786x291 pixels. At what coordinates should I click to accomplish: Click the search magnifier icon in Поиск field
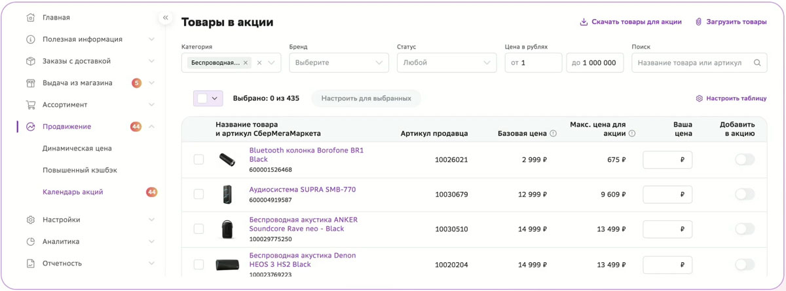pyautogui.click(x=757, y=63)
